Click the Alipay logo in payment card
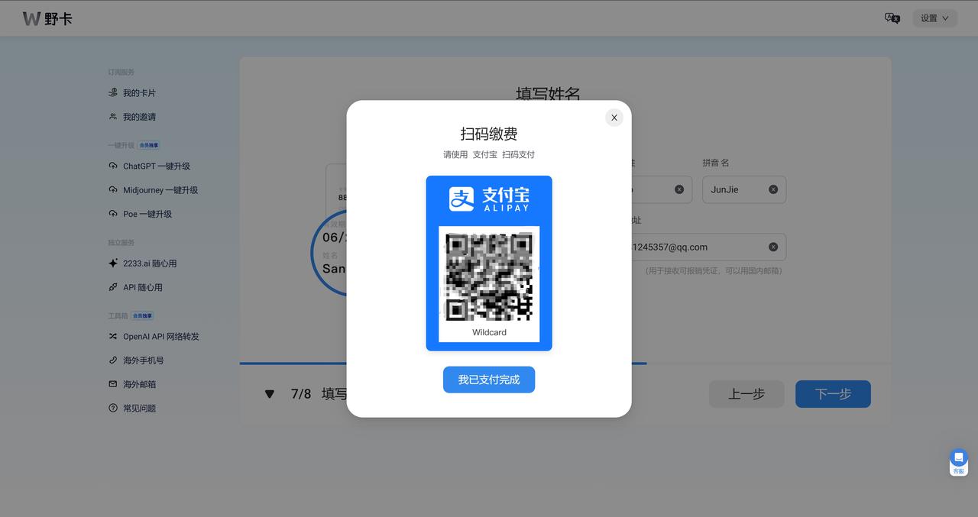This screenshot has width=978, height=517. tap(489, 199)
